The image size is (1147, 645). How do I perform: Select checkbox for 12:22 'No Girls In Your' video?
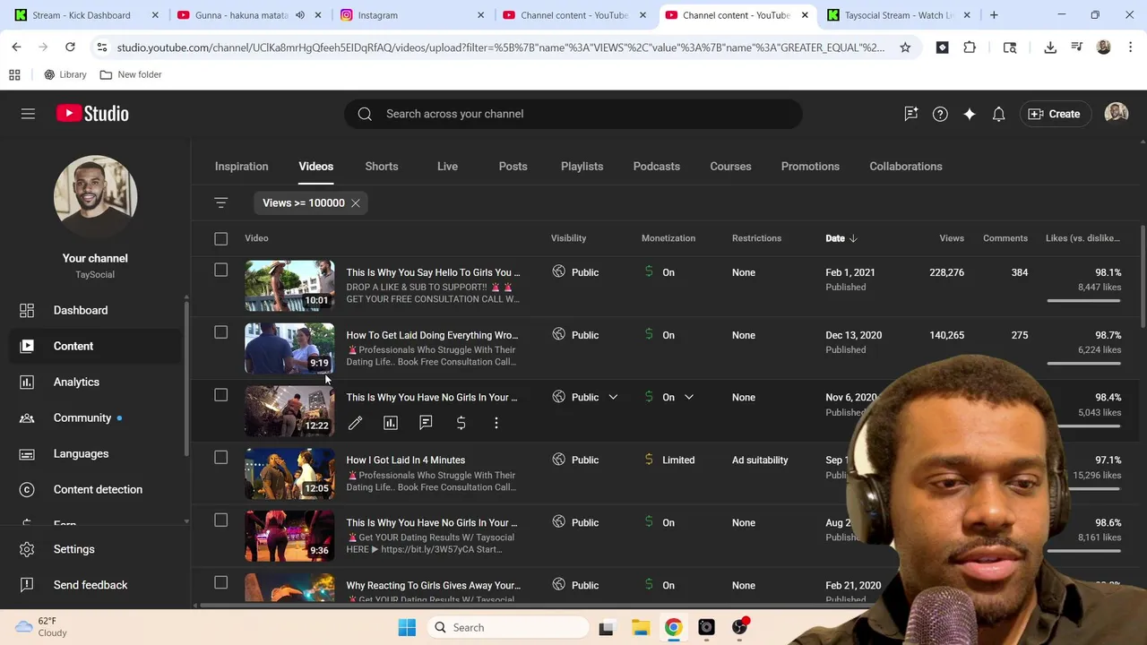(220, 395)
